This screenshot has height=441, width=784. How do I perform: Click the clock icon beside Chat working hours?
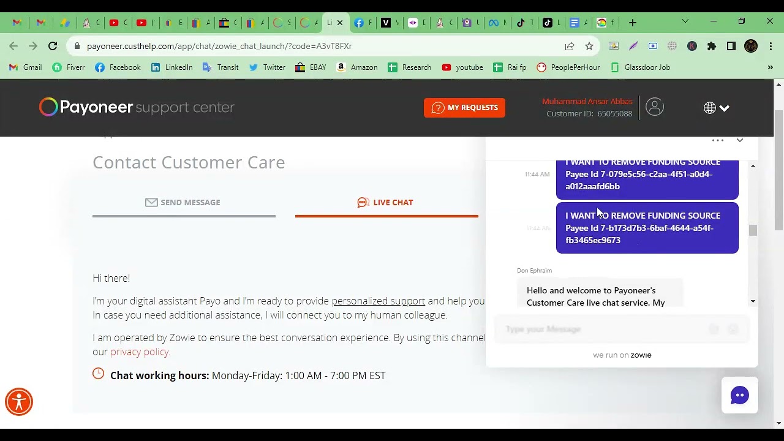pyautogui.click(x=99, y=374)
